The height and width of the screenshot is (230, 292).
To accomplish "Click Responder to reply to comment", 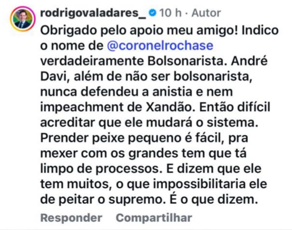I will (71, 218).
